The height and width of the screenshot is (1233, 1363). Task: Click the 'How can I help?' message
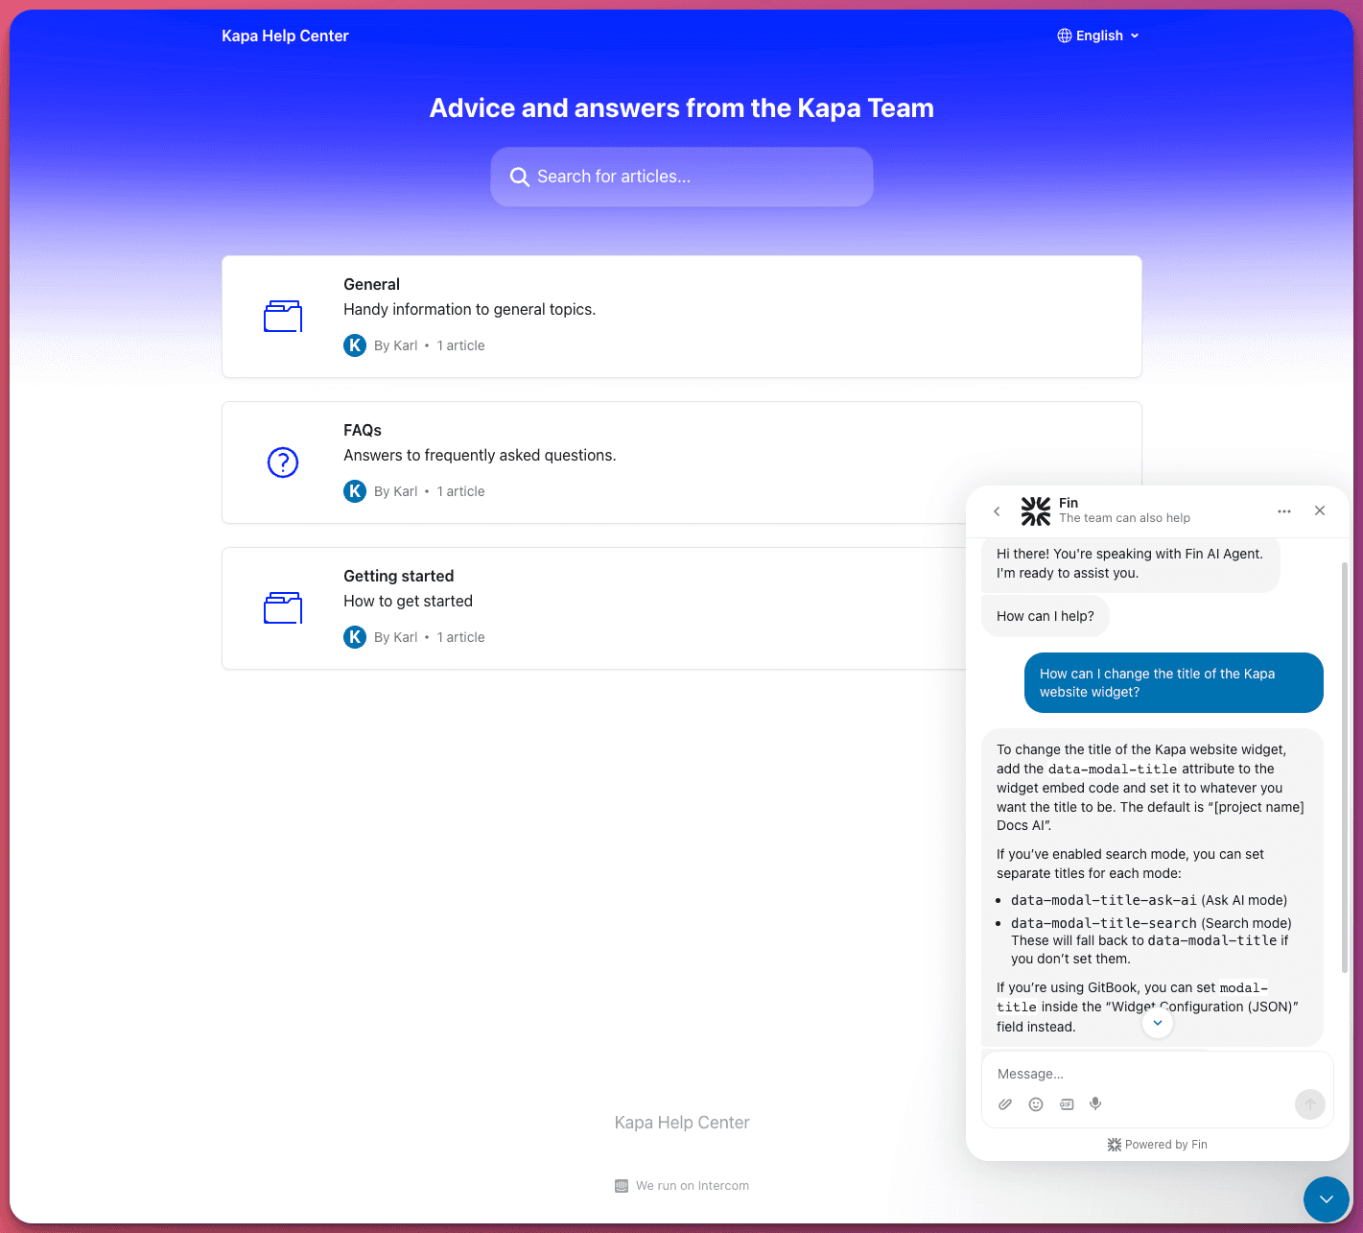pyautogui.click(x=1046, y=616)
